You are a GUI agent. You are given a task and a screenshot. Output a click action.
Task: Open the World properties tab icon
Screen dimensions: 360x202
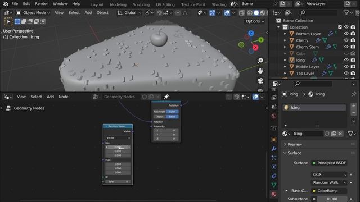[x=274, y=116]
